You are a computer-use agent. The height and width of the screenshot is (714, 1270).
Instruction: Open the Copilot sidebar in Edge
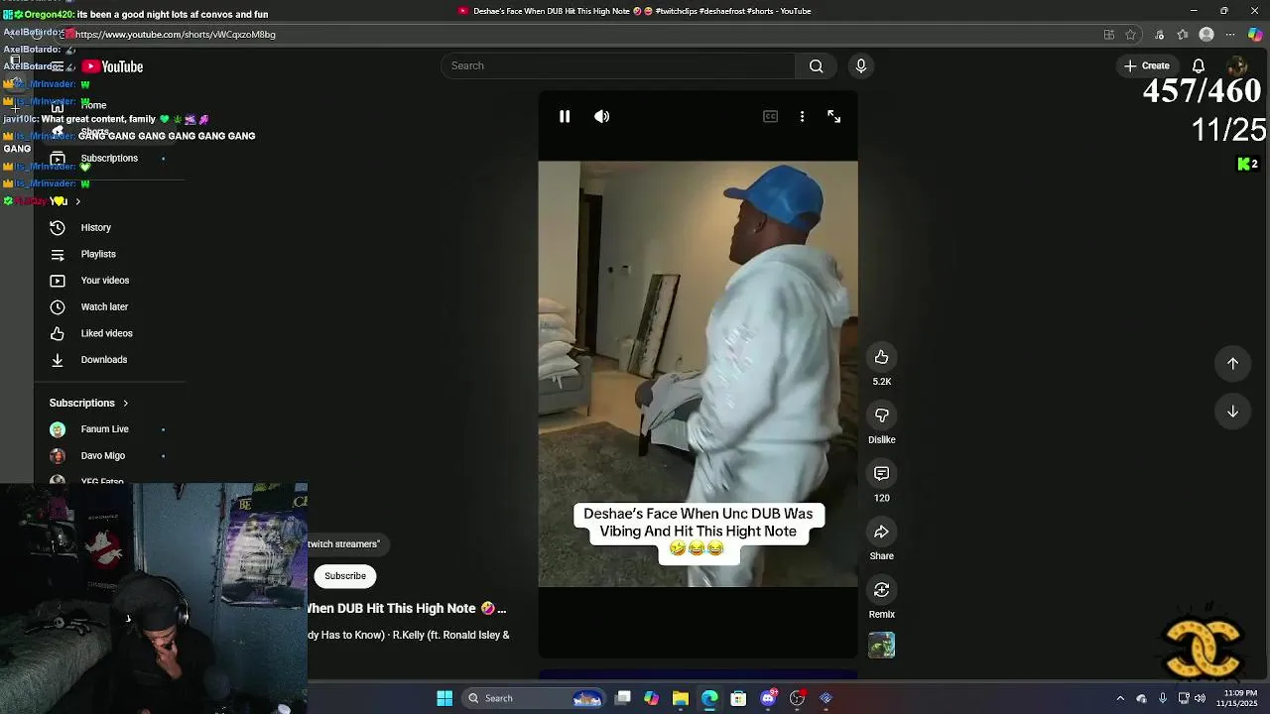click(1255, 35)
